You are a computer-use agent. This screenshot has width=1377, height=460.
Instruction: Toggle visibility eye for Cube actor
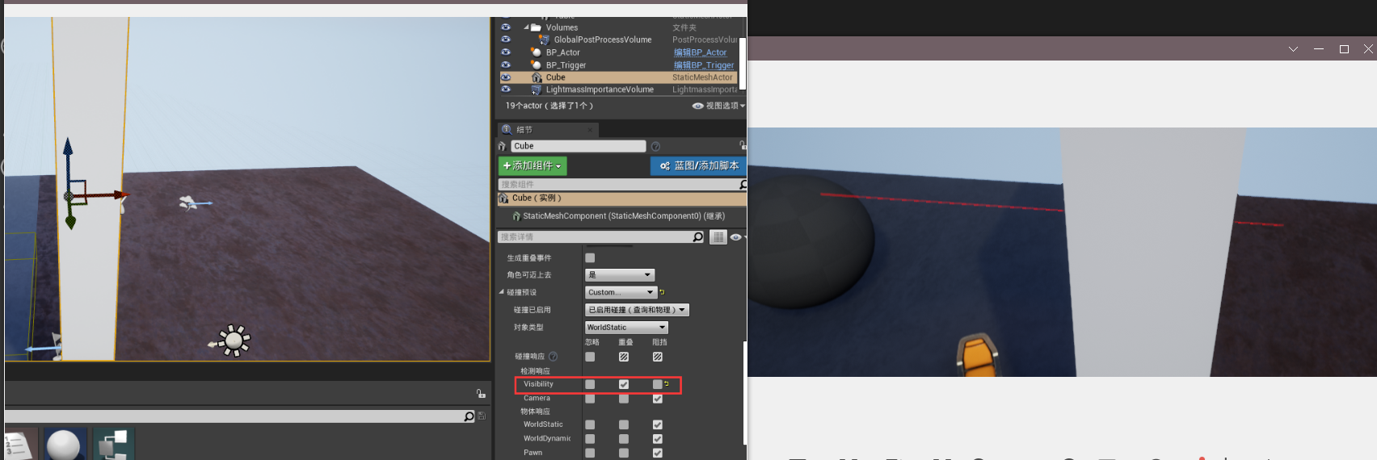(506, 77)
